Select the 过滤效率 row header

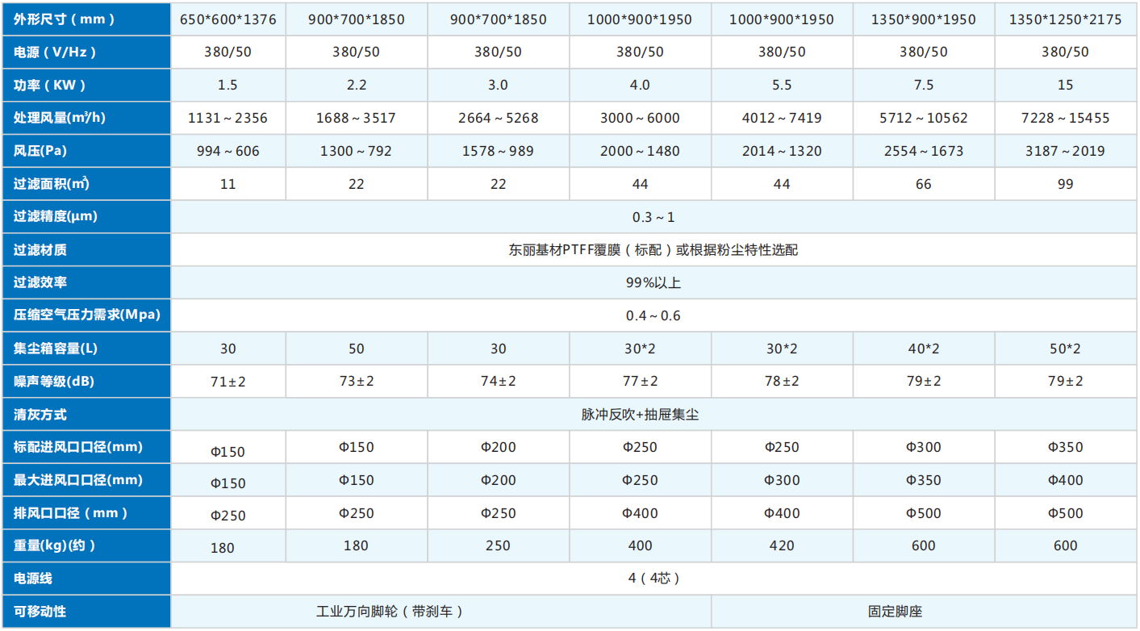click(x=86, y=283)
